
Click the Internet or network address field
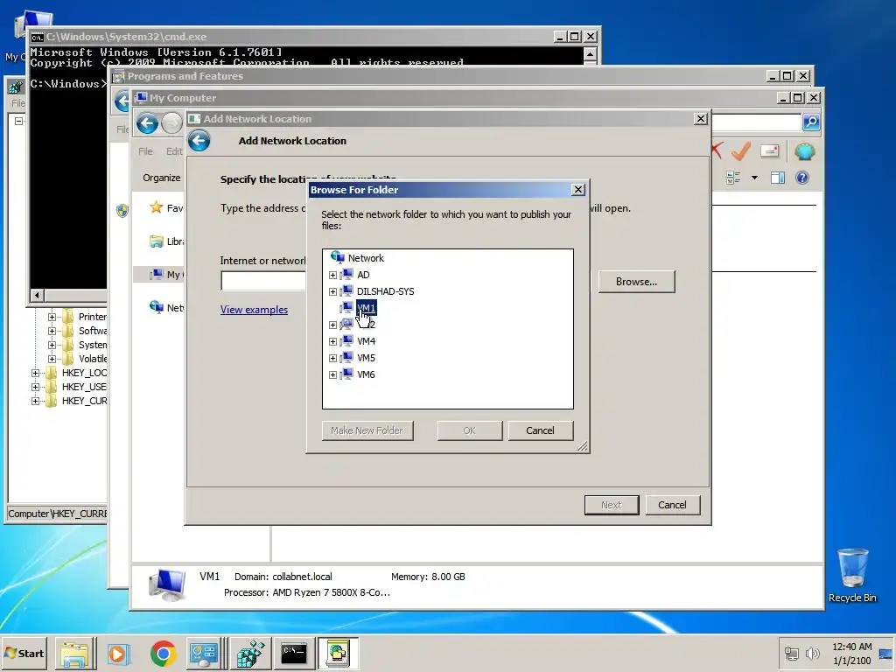(263, 281)
